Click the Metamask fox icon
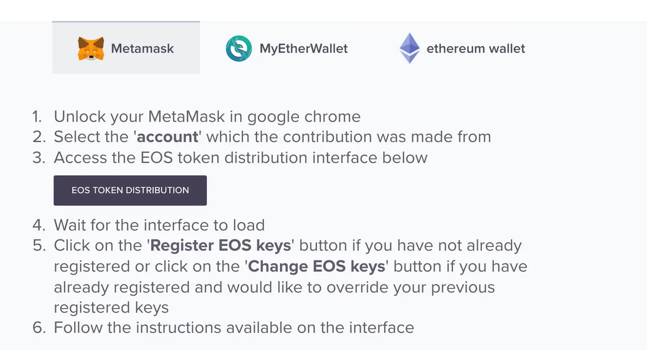 pos(91,49)
